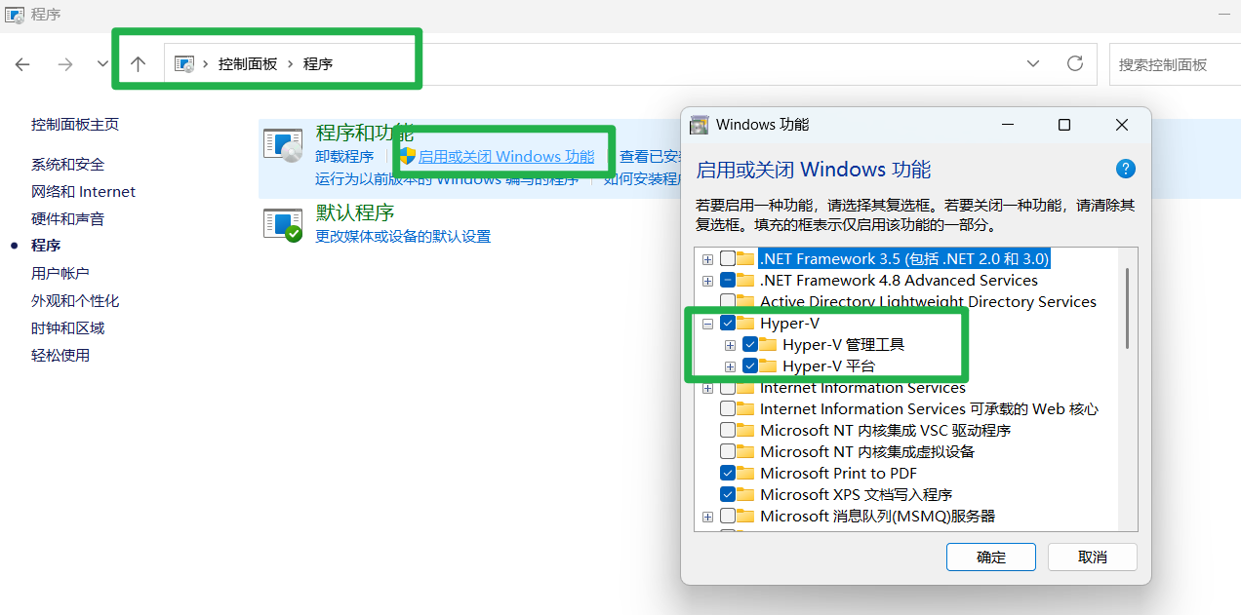Viewport: 1241px width, 615px height.
Task: Expand Hyper-V 平台 node
Action: click(730, 366)
